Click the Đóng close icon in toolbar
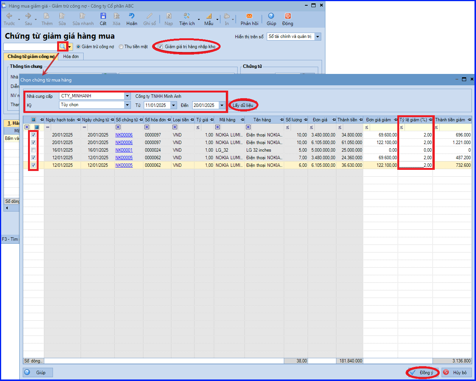Screen dimensions: 476x381 [288, 16]
